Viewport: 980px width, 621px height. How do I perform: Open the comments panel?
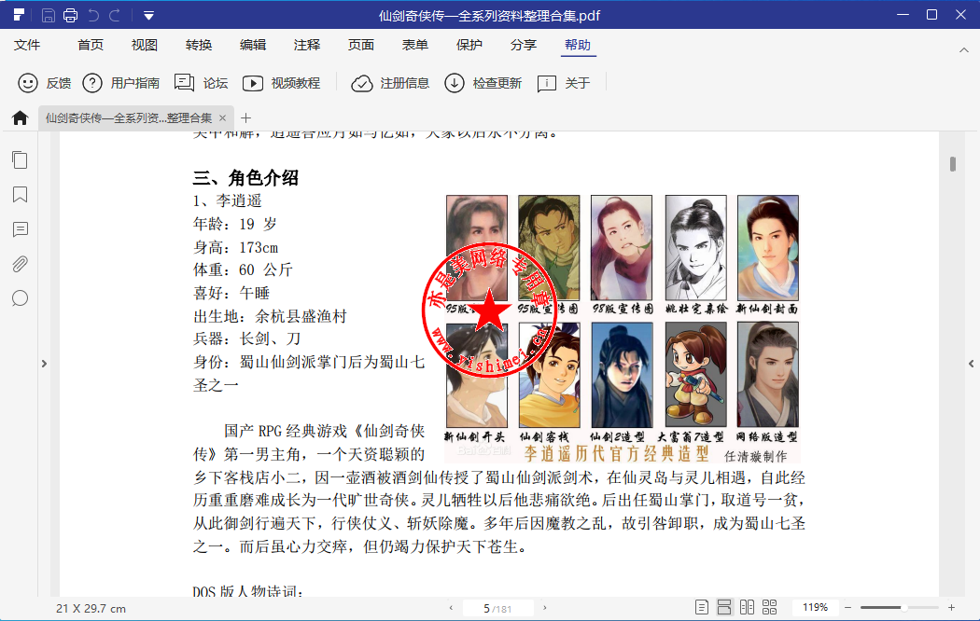[20, 229]
